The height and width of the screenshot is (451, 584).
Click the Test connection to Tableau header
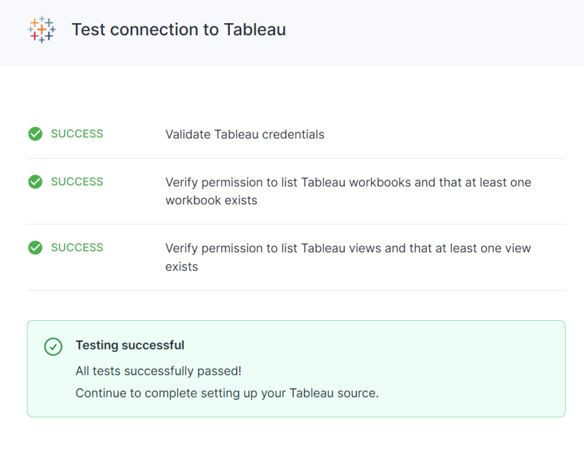pos(179,29)
